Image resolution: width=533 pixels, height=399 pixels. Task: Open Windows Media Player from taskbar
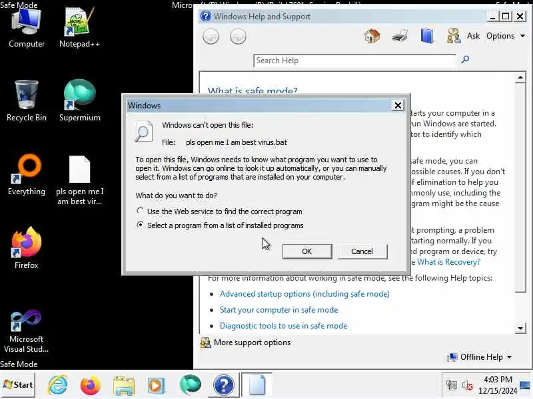157,386
